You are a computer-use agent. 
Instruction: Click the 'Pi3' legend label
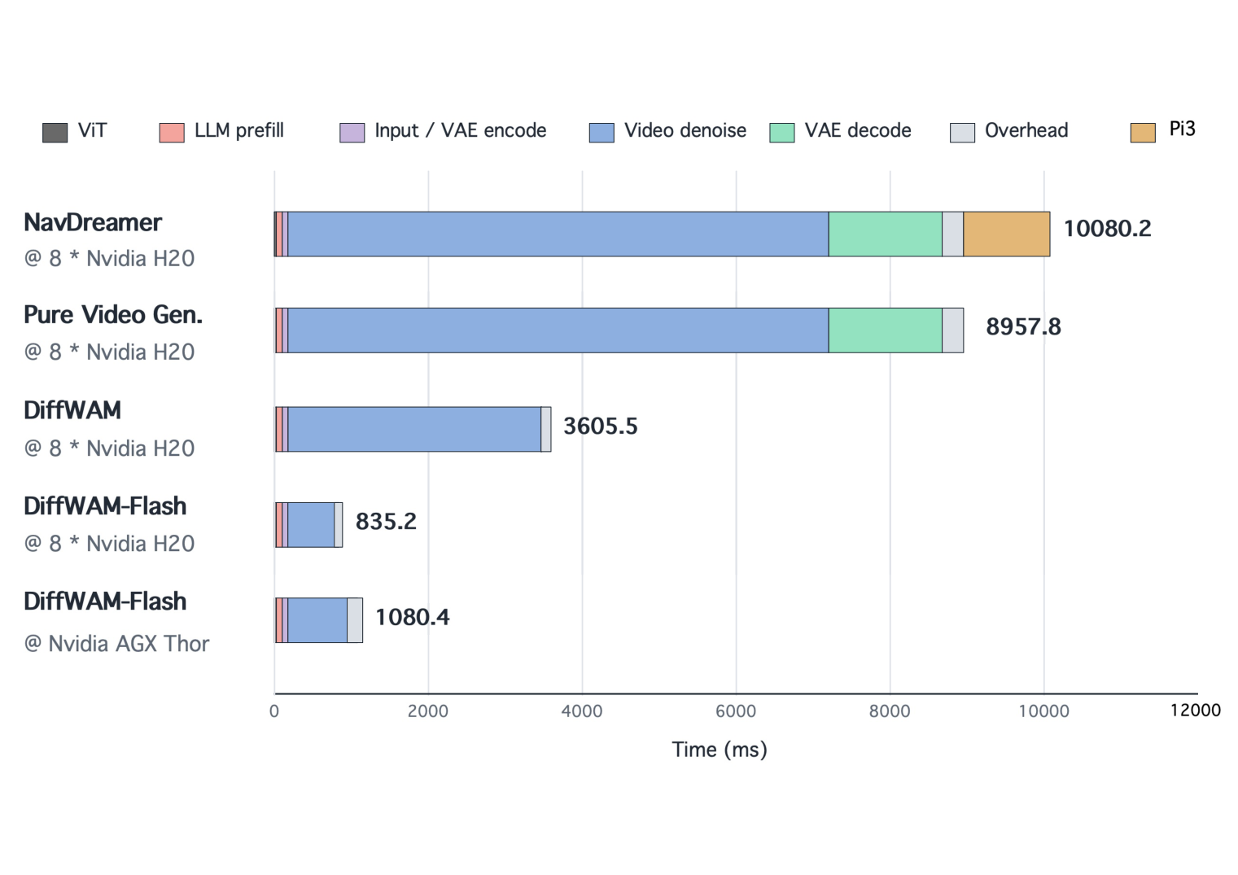(x=1182, y=129)
